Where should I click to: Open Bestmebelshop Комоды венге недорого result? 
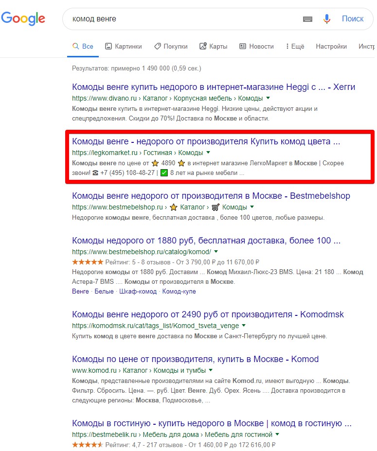(211, 195)
